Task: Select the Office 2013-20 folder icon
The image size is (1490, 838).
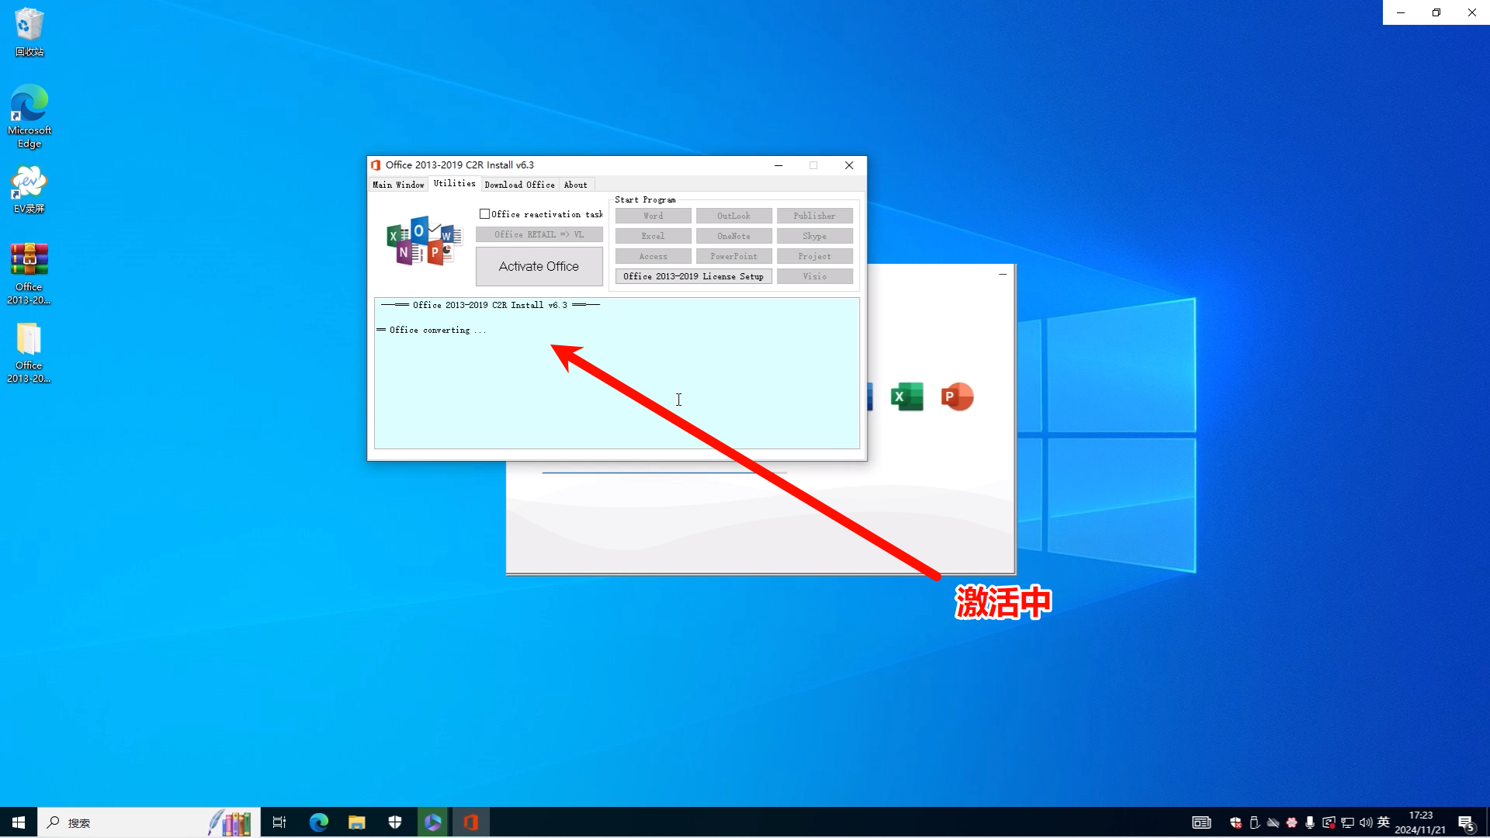Action: click(x=29, y=353)
